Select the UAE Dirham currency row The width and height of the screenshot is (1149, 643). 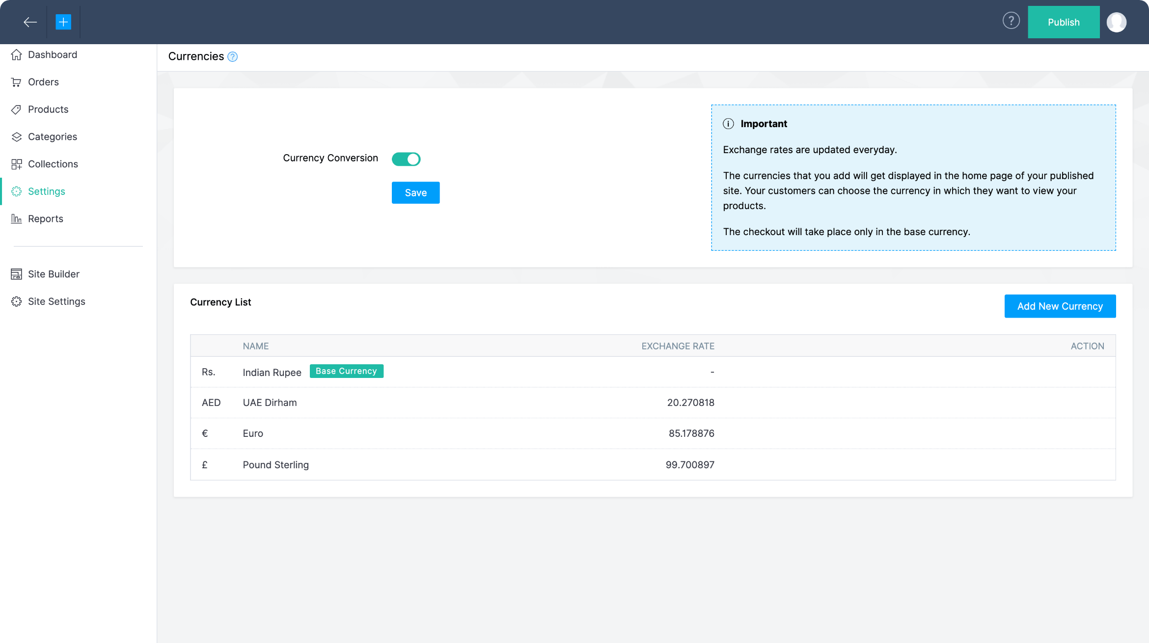pyautogui.click(x=270, y=402)
